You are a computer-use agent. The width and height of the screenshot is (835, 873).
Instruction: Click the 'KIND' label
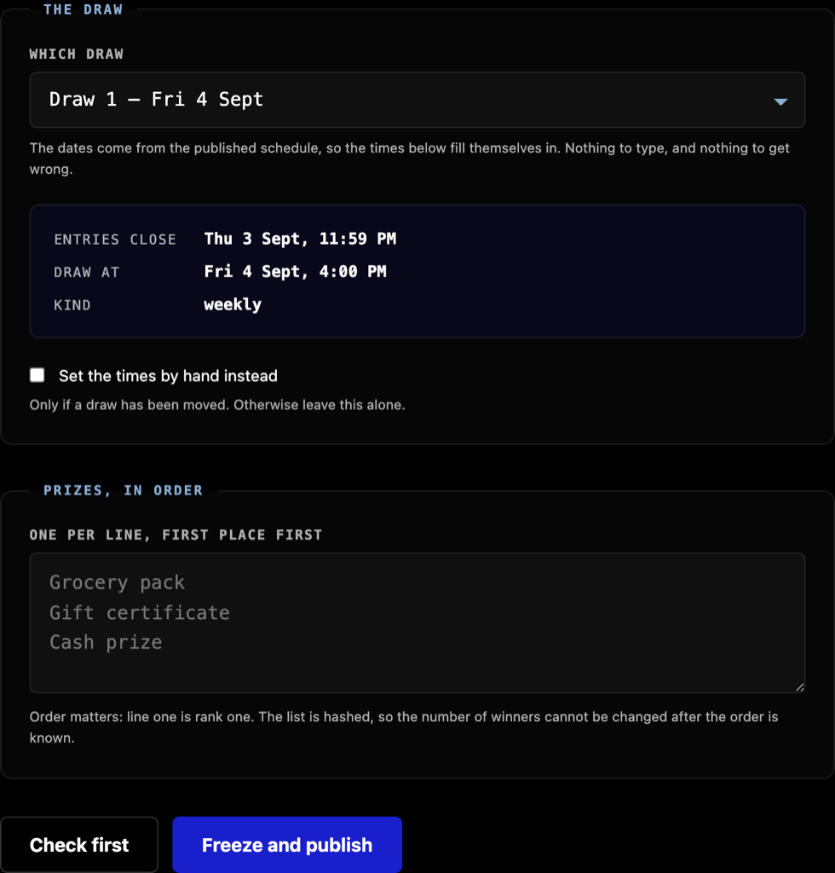pos(72,305)
